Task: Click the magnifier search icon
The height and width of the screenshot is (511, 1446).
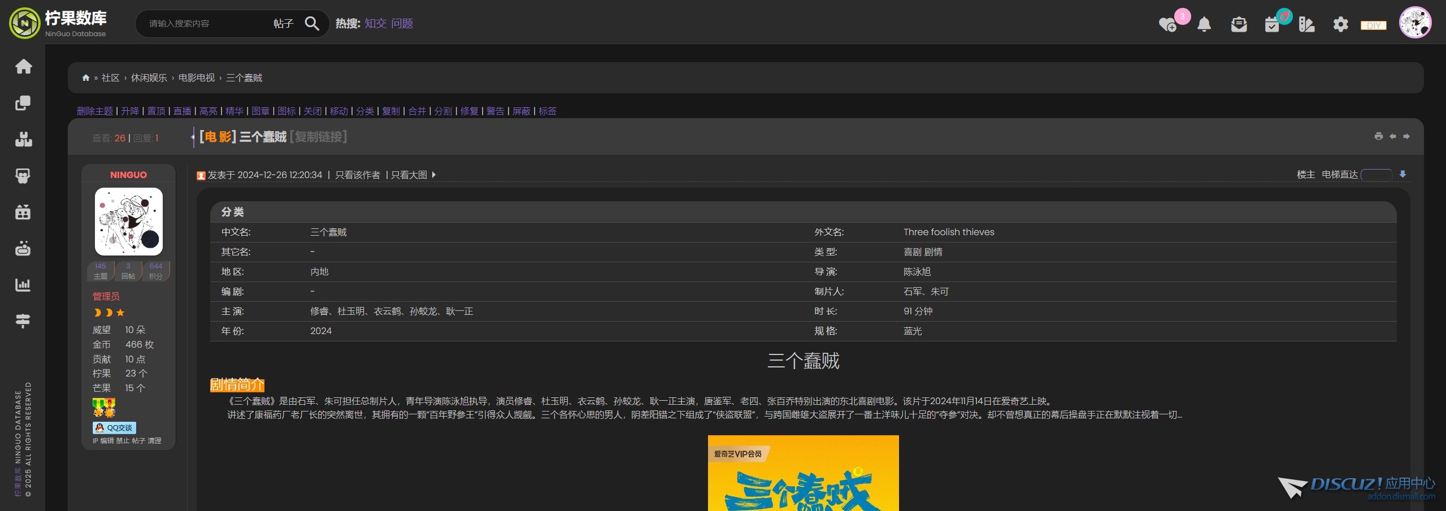Action: coord(312,23)
